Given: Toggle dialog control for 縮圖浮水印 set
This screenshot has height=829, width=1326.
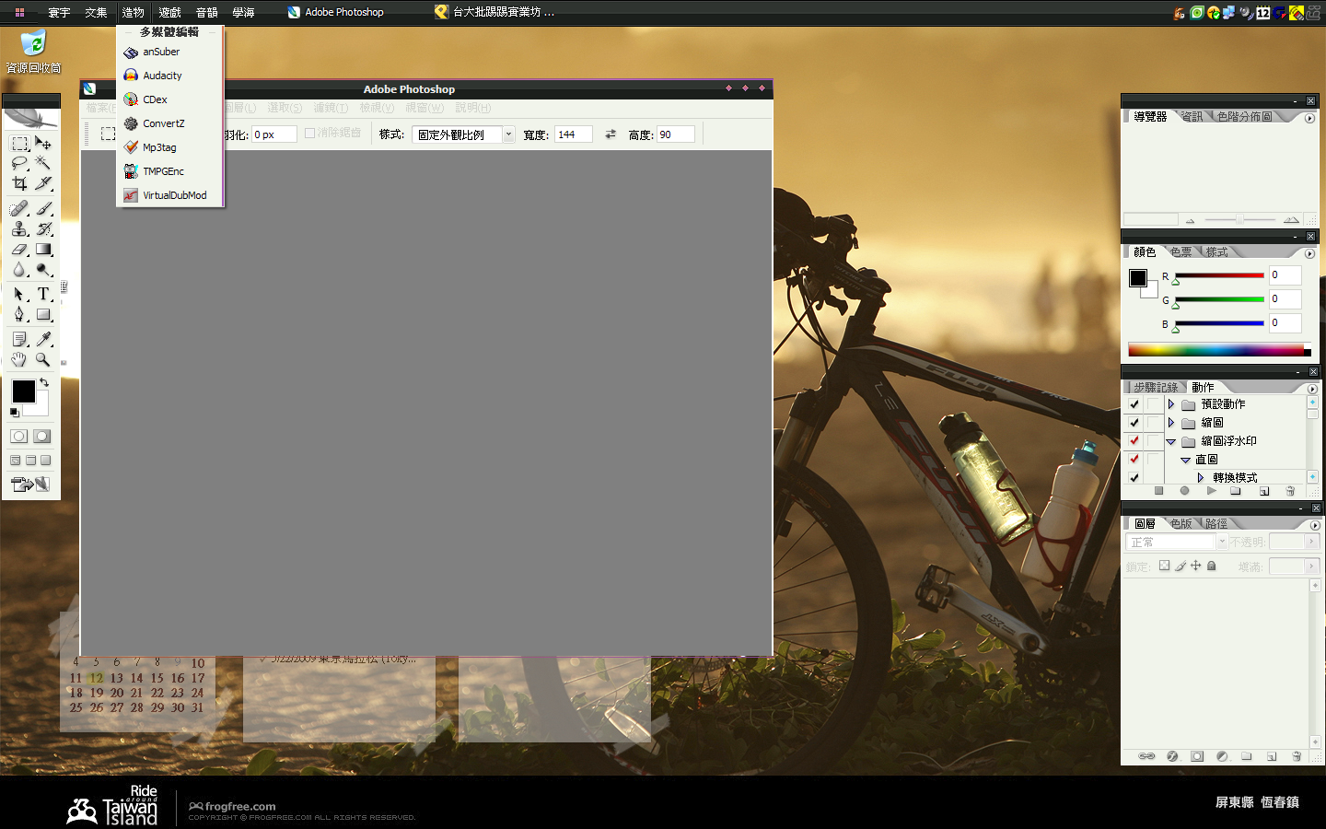Looking at the screenshot, I should coord(1153,441).
